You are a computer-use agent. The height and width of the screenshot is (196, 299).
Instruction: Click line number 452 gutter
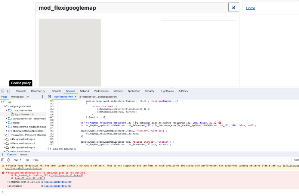click(52, 131)
